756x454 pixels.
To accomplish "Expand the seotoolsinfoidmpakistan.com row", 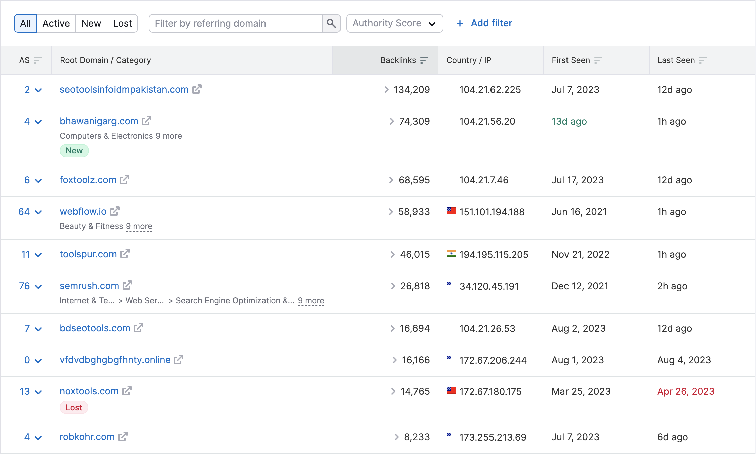I will tap(37, 90).
